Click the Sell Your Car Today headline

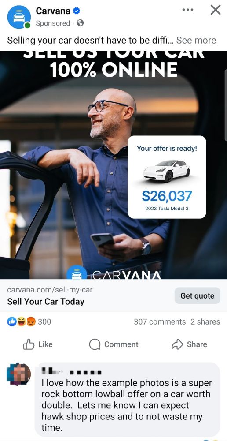pyautogui.click(x=46, y=302)
